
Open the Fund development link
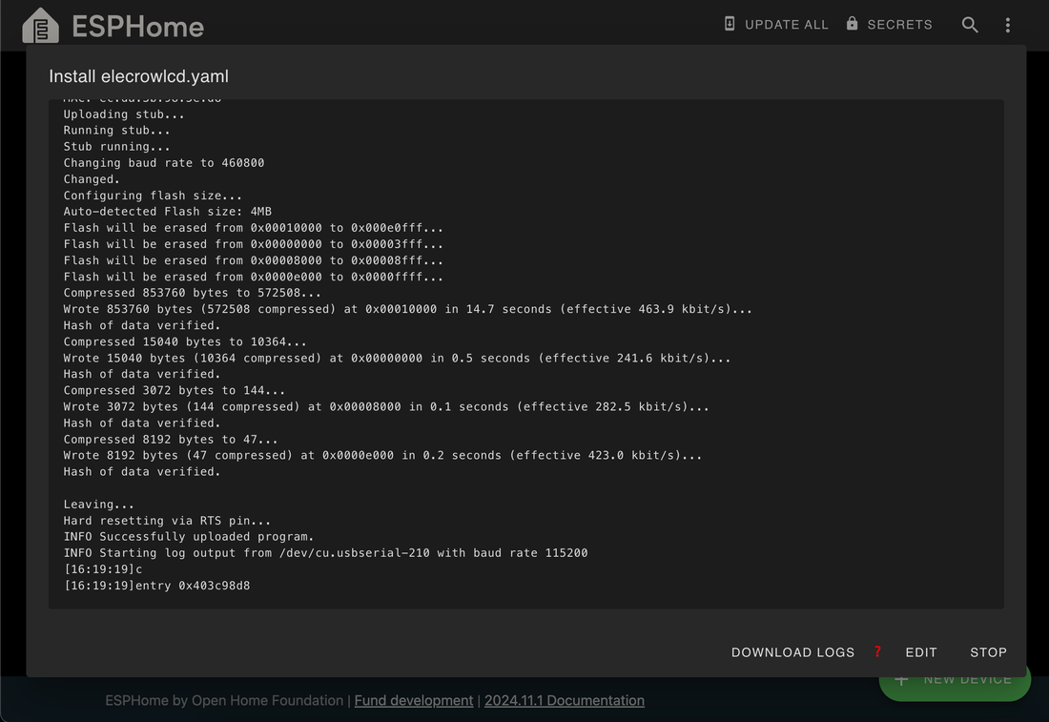click(413, 700)
